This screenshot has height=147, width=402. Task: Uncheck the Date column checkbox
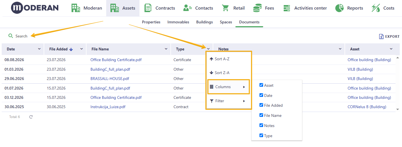click(x=261, y=95)
